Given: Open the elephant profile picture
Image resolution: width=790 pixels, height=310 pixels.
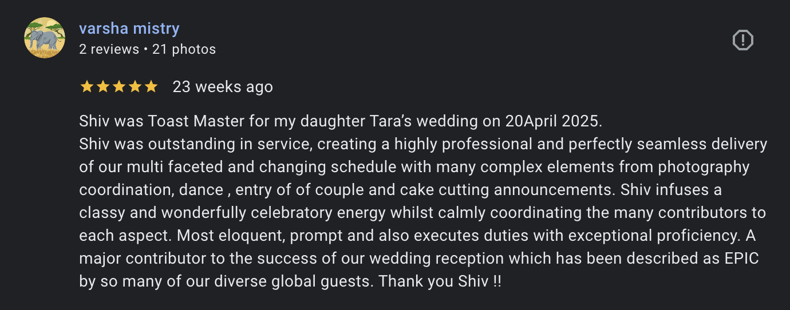Looking at the screenshot, I should [45, 38].
